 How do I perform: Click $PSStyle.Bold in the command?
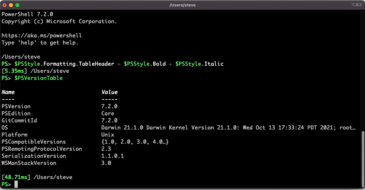pyautogui.click(x=145, y=64)
